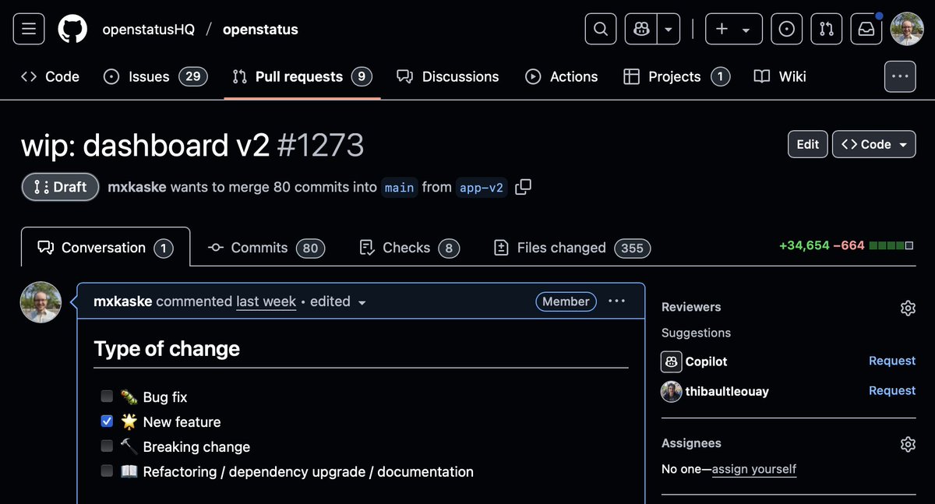
Task: Open the app-v2 head branch link
Action: click(482, 188)
